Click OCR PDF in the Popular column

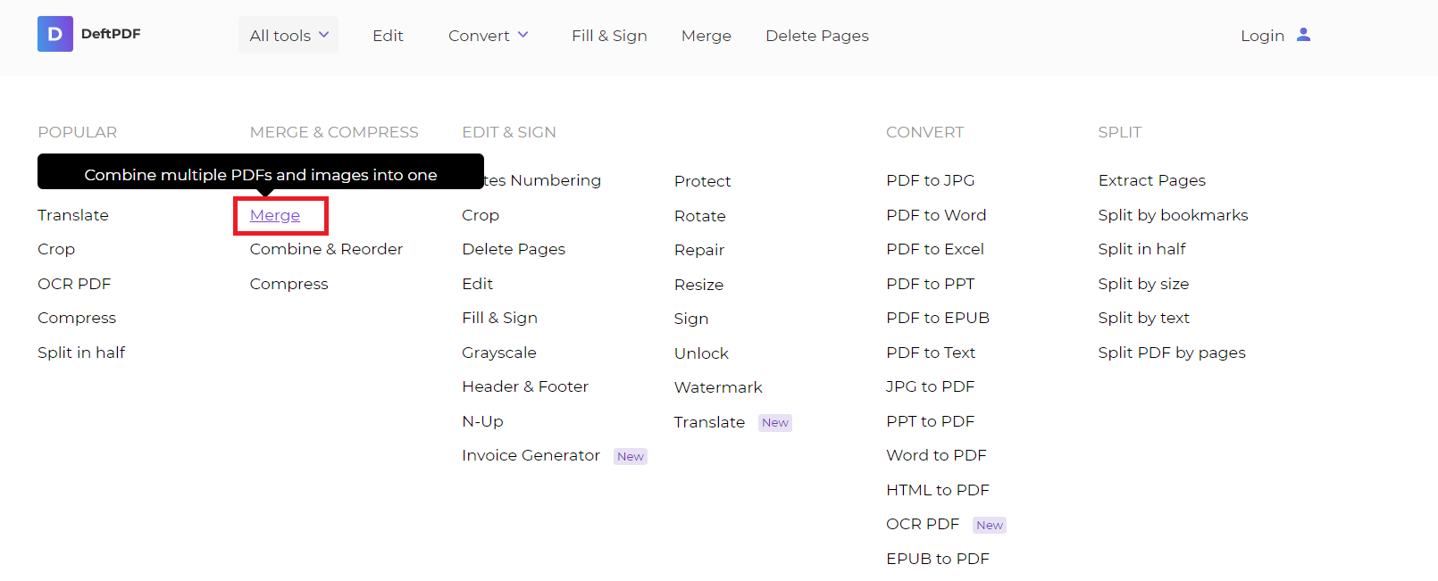click(x=74, y=283)
